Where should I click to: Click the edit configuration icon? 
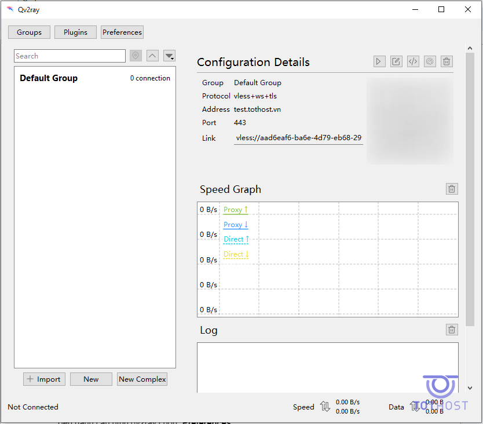pos(396,61)
